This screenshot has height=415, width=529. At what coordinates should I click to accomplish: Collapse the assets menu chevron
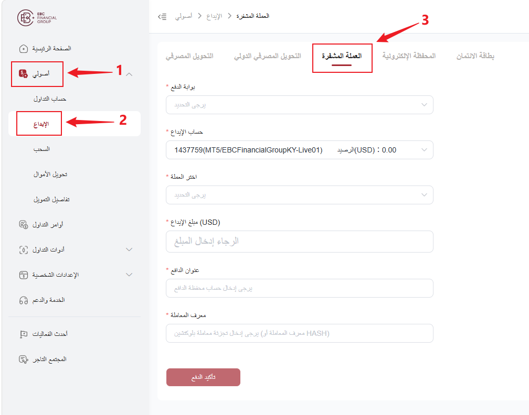[x=129, y=74]
